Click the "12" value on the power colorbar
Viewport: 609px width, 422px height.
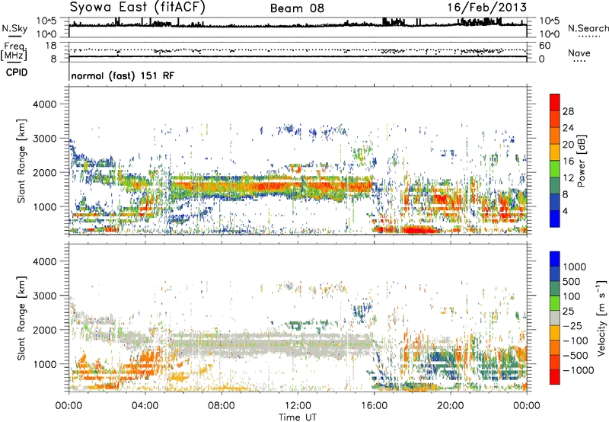568,178
